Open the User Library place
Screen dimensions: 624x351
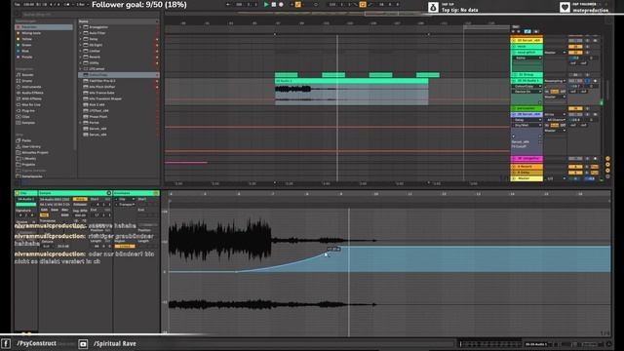tap(30, 146)
